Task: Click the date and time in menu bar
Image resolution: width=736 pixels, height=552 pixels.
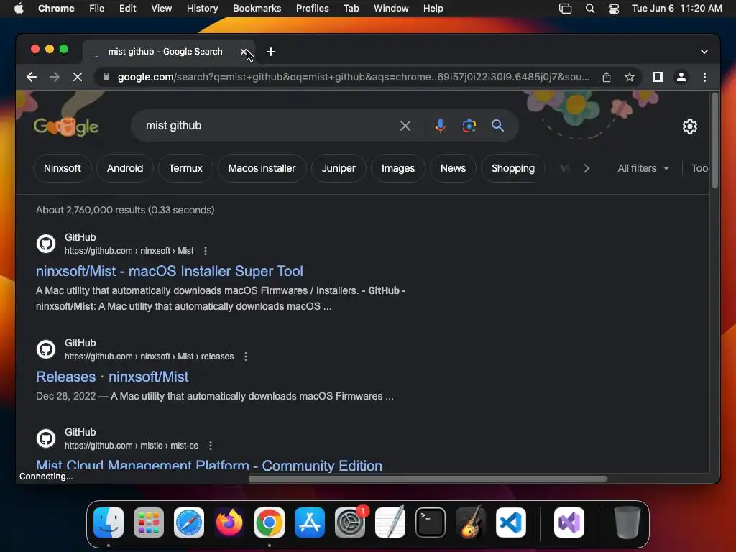Action: 676,8
